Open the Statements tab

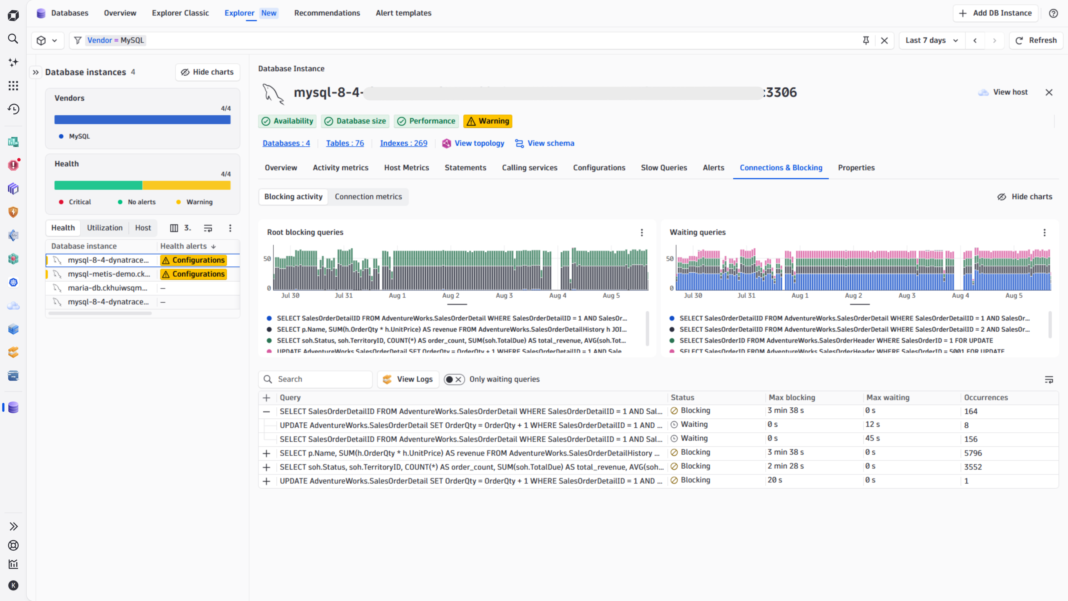[465, 168]
